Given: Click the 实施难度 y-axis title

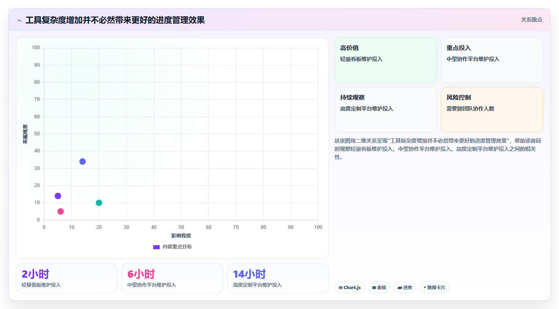Looking at the screenshot, I should (25, 134).
